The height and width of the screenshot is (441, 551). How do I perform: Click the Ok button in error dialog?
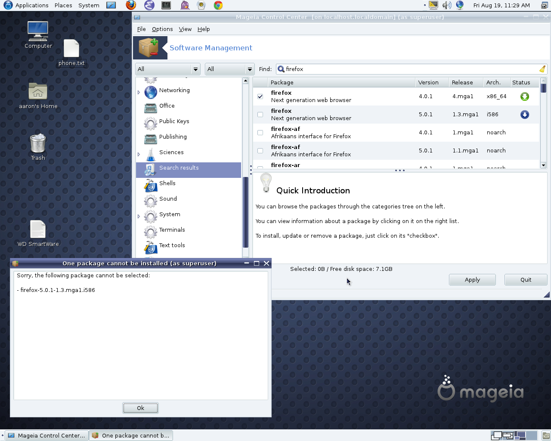pos(140,408)
